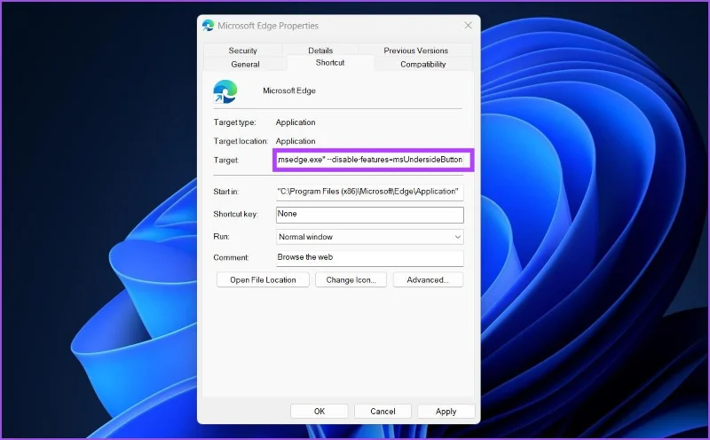Focus the Shortcut key field
The height and width of the screenshot is (440, 710).
point(370,215)
